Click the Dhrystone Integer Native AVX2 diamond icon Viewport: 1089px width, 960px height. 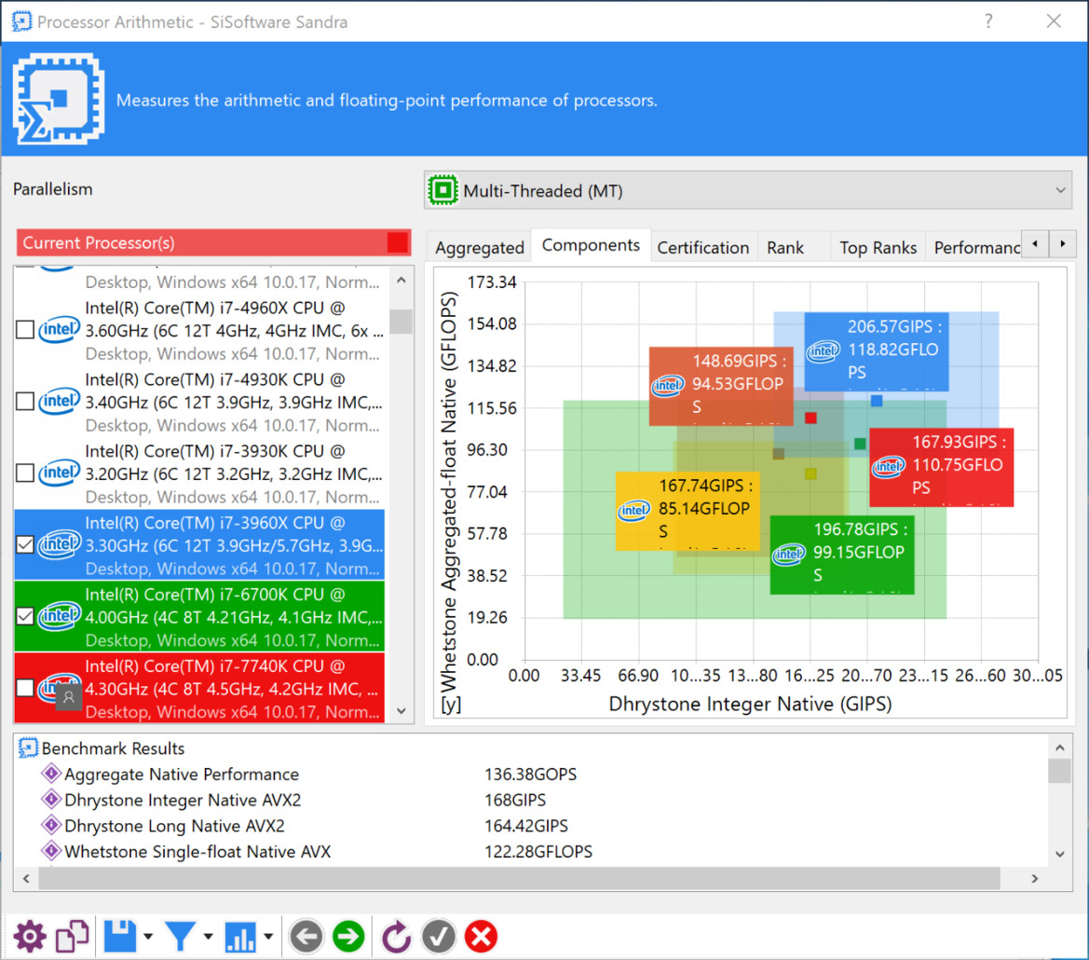point(50,799)
